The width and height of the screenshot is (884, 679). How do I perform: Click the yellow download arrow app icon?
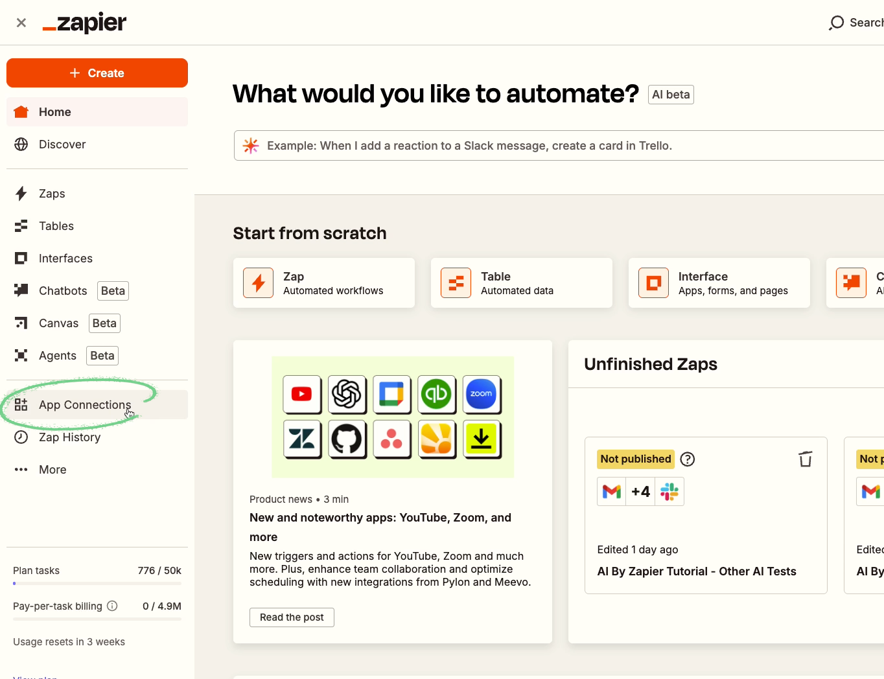tap(482, 439)
